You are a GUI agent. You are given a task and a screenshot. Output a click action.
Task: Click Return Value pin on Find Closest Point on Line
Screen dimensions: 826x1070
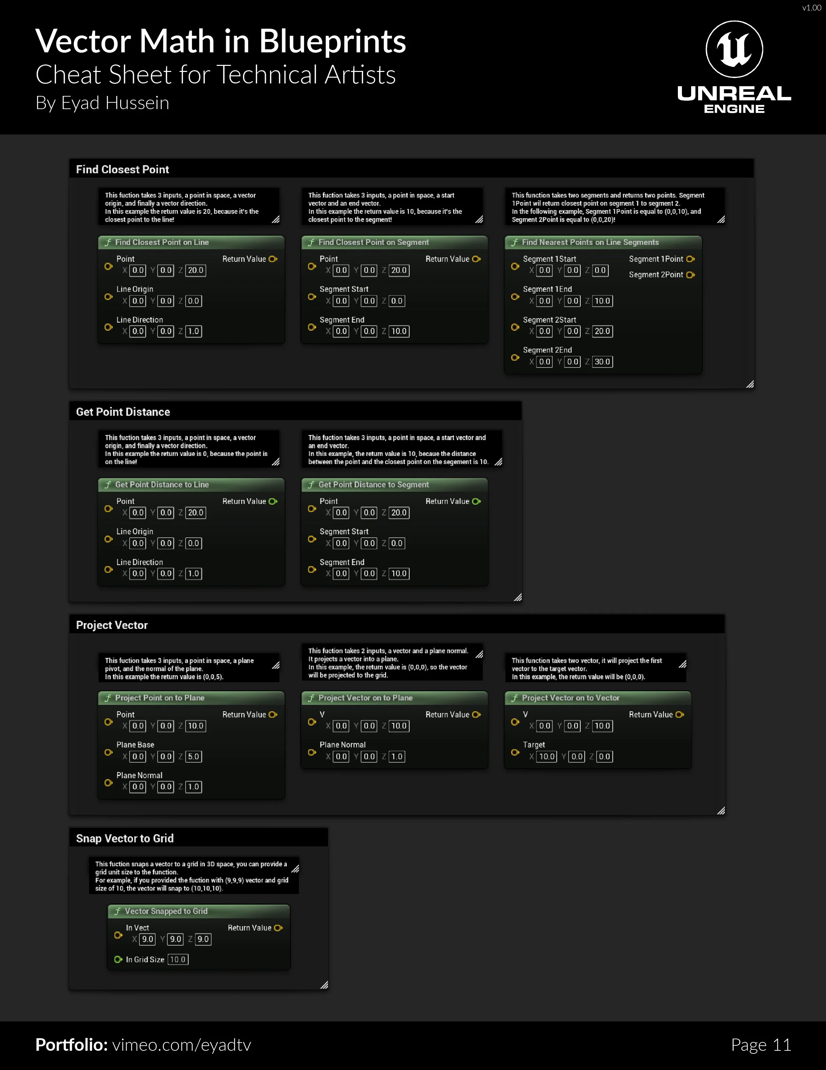click(273, 259)
